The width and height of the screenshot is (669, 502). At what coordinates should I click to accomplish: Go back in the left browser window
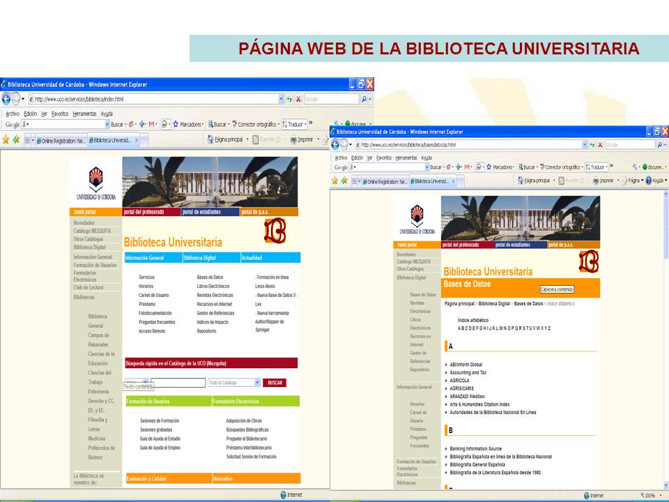(6, 99)
